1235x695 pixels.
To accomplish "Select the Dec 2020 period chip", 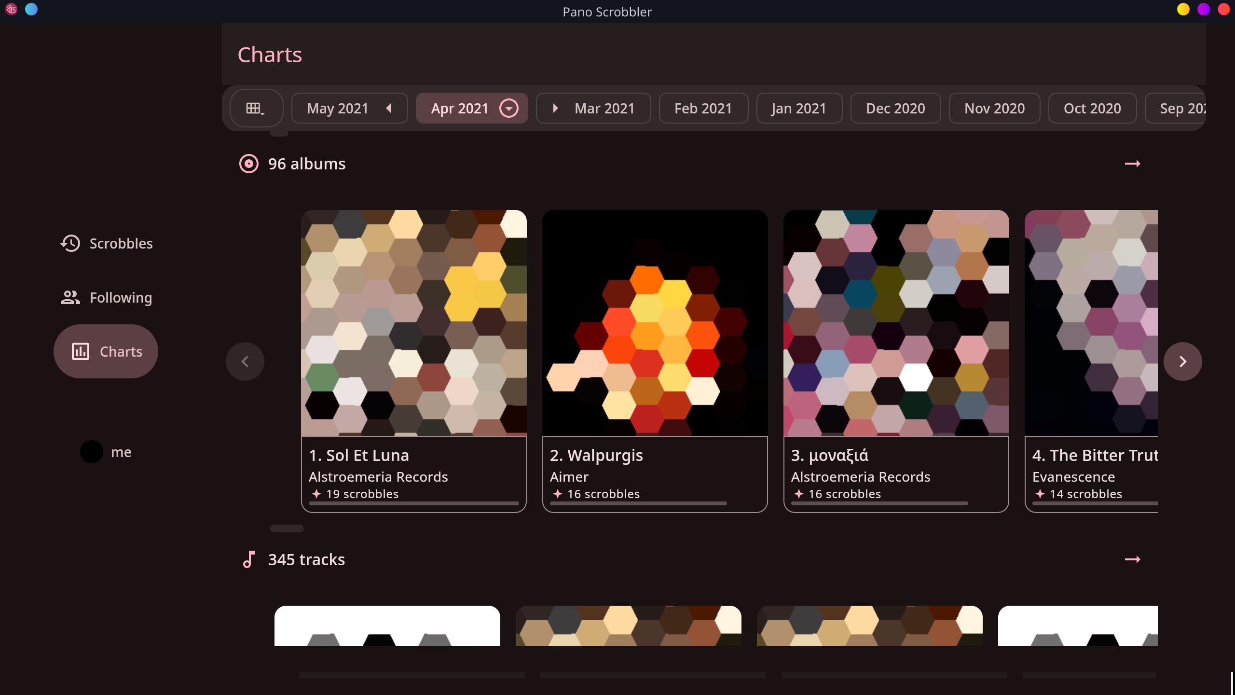I will click(895, 108).
